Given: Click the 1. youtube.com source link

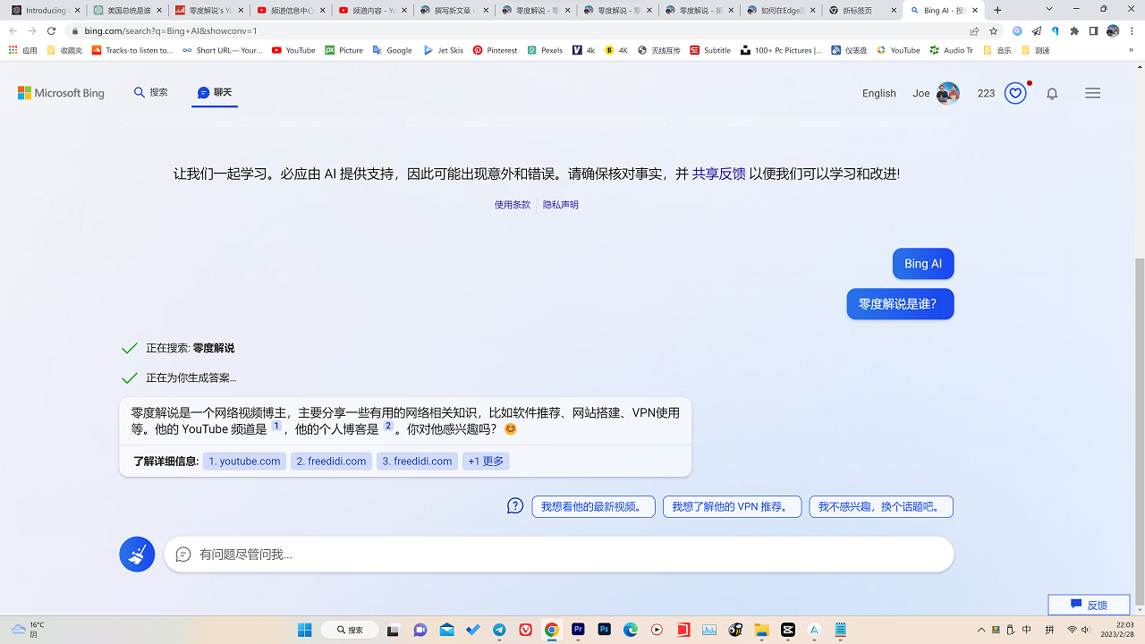Looking at the screenshot, I should pos(244,462).
